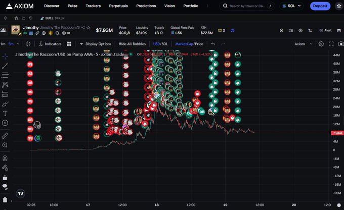Open the history clock icon in watchlist bar
The width and height of the screenshot is (344, 210).
[x=31, y=18]
